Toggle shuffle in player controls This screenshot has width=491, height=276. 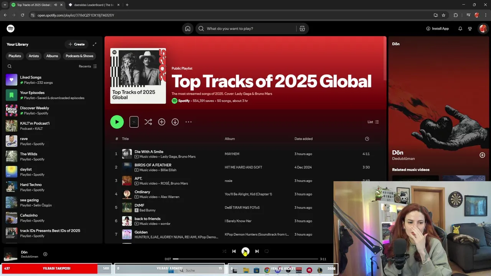224,251
